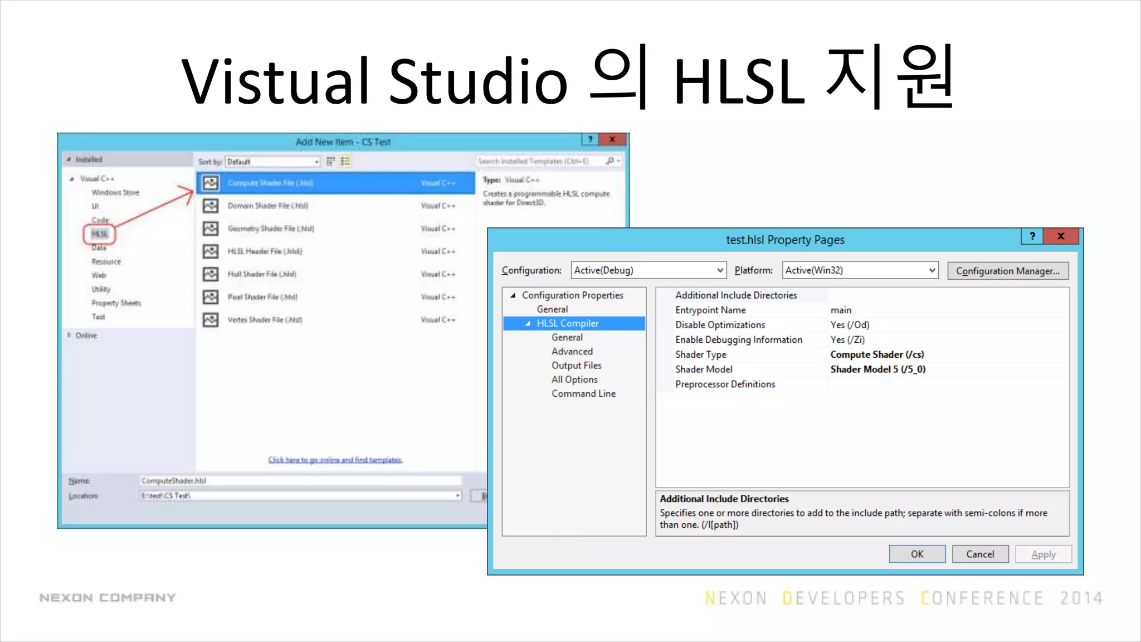This screenshot has height=642, width=1141.
Task: Open the Platform Active(Win32) dropdown
Action: (860, 270)
